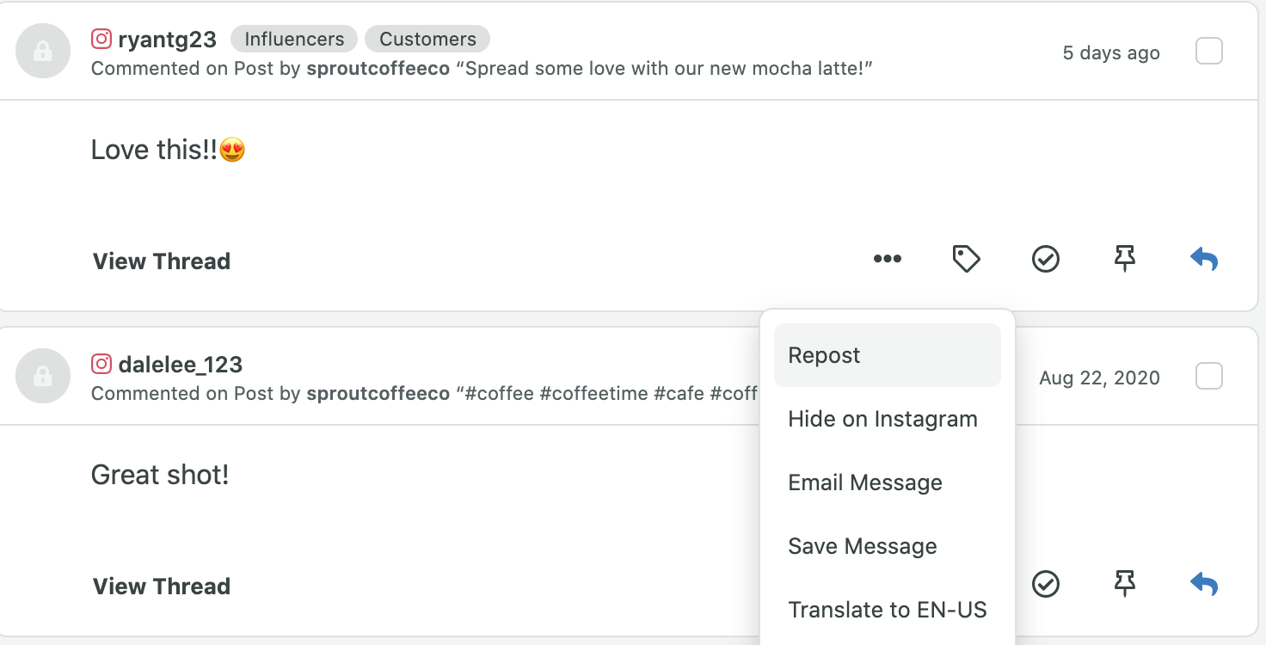Select Hide on Instagram menu option
This screenshot has height=645, width=1266.
pos(882,419)
